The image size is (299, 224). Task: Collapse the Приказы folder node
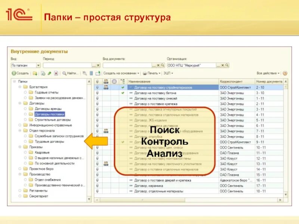pyautogui.click(x=20, y=147)
